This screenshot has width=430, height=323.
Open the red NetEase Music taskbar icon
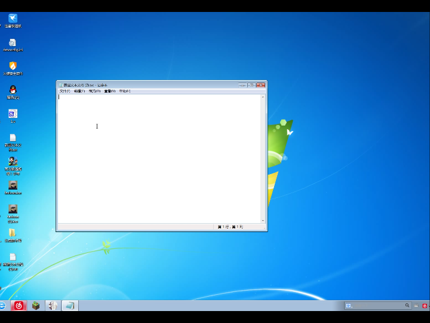19,306
